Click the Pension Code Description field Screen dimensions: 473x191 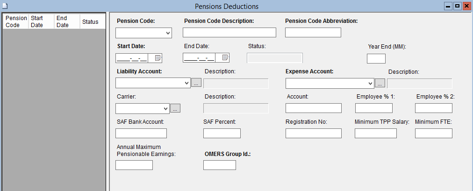pos(229,33)
